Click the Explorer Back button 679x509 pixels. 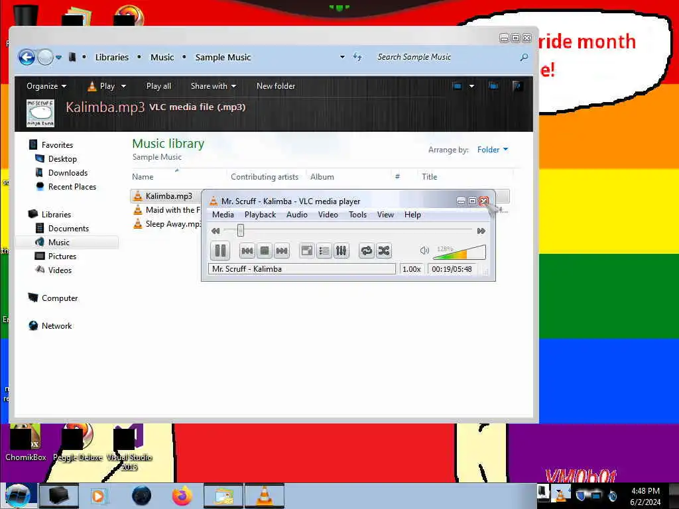(27, 57)
